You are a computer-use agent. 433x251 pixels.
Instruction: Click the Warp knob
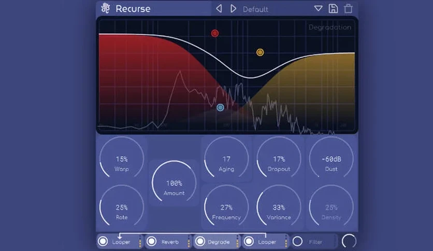[x=122, y=158]
